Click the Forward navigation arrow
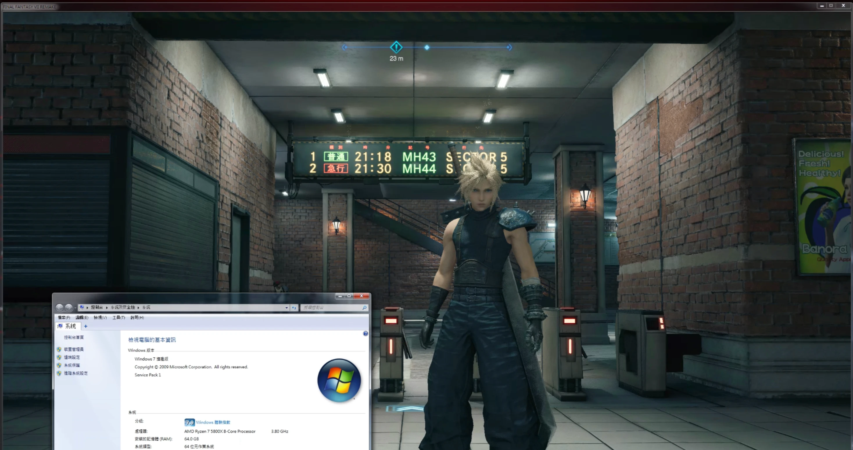853x450 pixels. pos(69,308)
